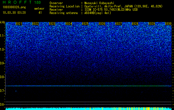The image size is (174, 110).
Task: Click time marker 0323
Action: [52, 24]
